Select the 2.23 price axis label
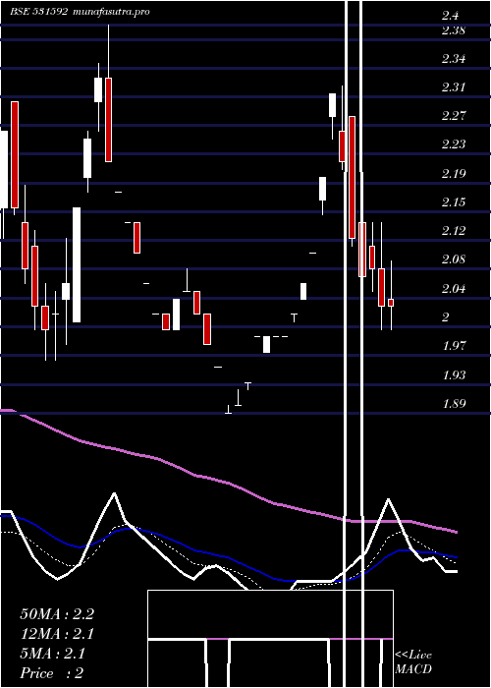 coord(454,144)
